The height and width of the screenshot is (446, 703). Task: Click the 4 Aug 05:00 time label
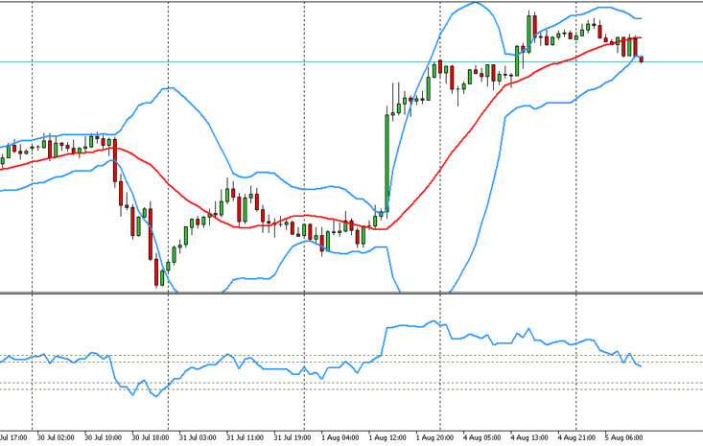point(482,437)
